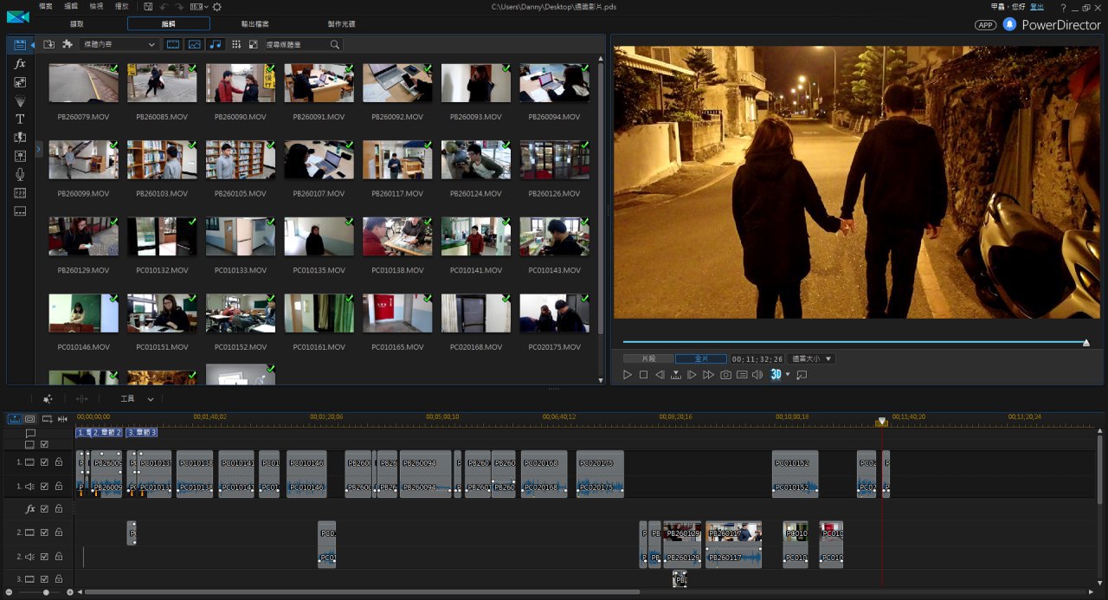Play the preview video
1108x600 pixels.
(x=628, y=375)
